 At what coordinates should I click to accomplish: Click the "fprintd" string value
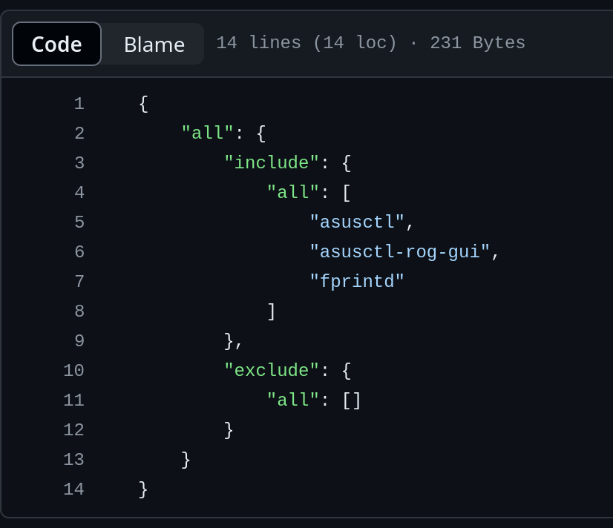point(357,282)
